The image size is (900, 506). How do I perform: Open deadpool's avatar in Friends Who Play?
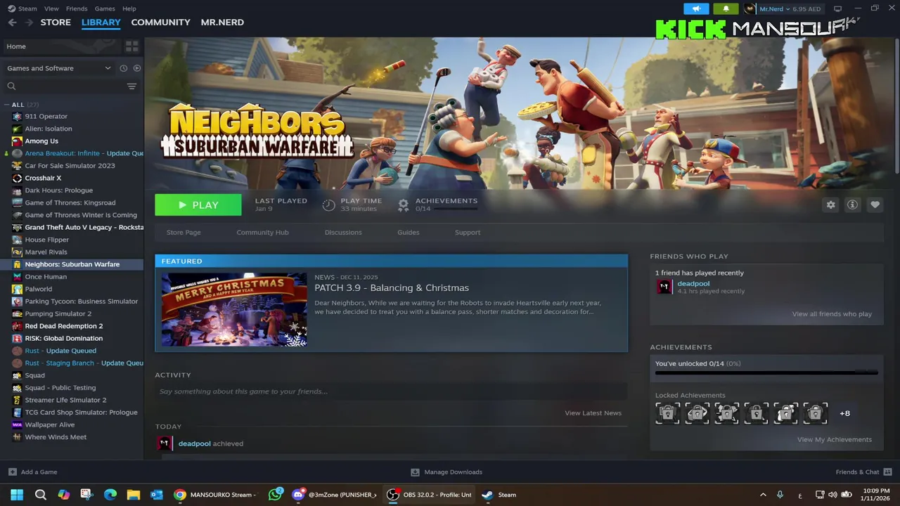pyautogui.click(x=664, y=287)
